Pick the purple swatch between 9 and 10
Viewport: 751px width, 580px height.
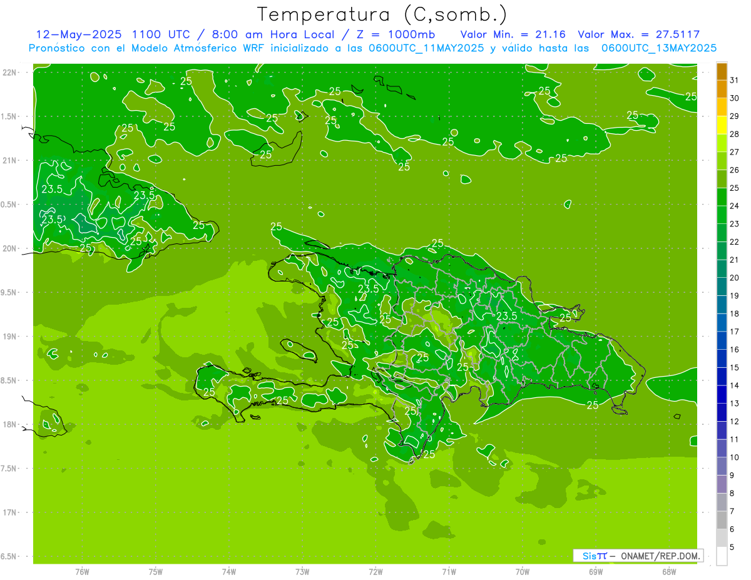click(x=722, y=466)
